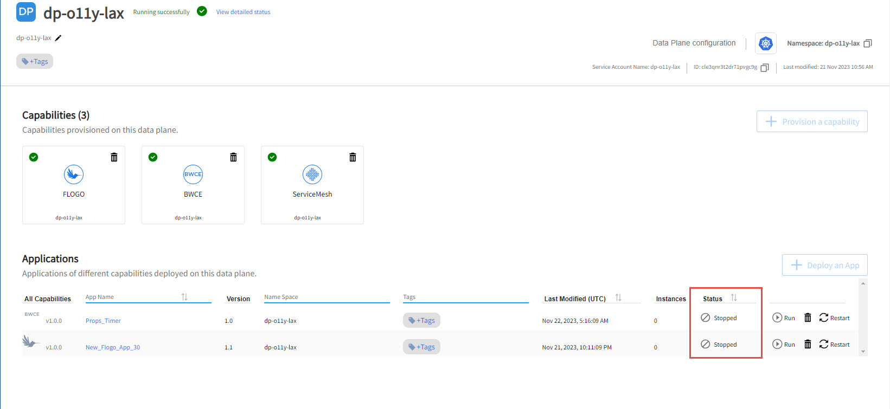Delete the Props_Timer application
890x409 pixels.
coord(808,318)
